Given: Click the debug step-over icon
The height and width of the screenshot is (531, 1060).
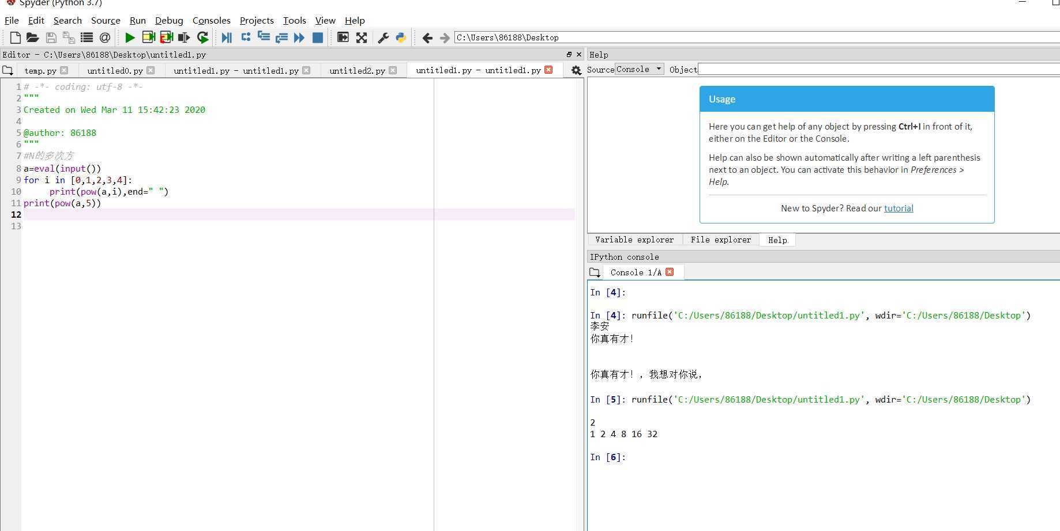Looking at the screenshot, I should [x=246, y=37].
